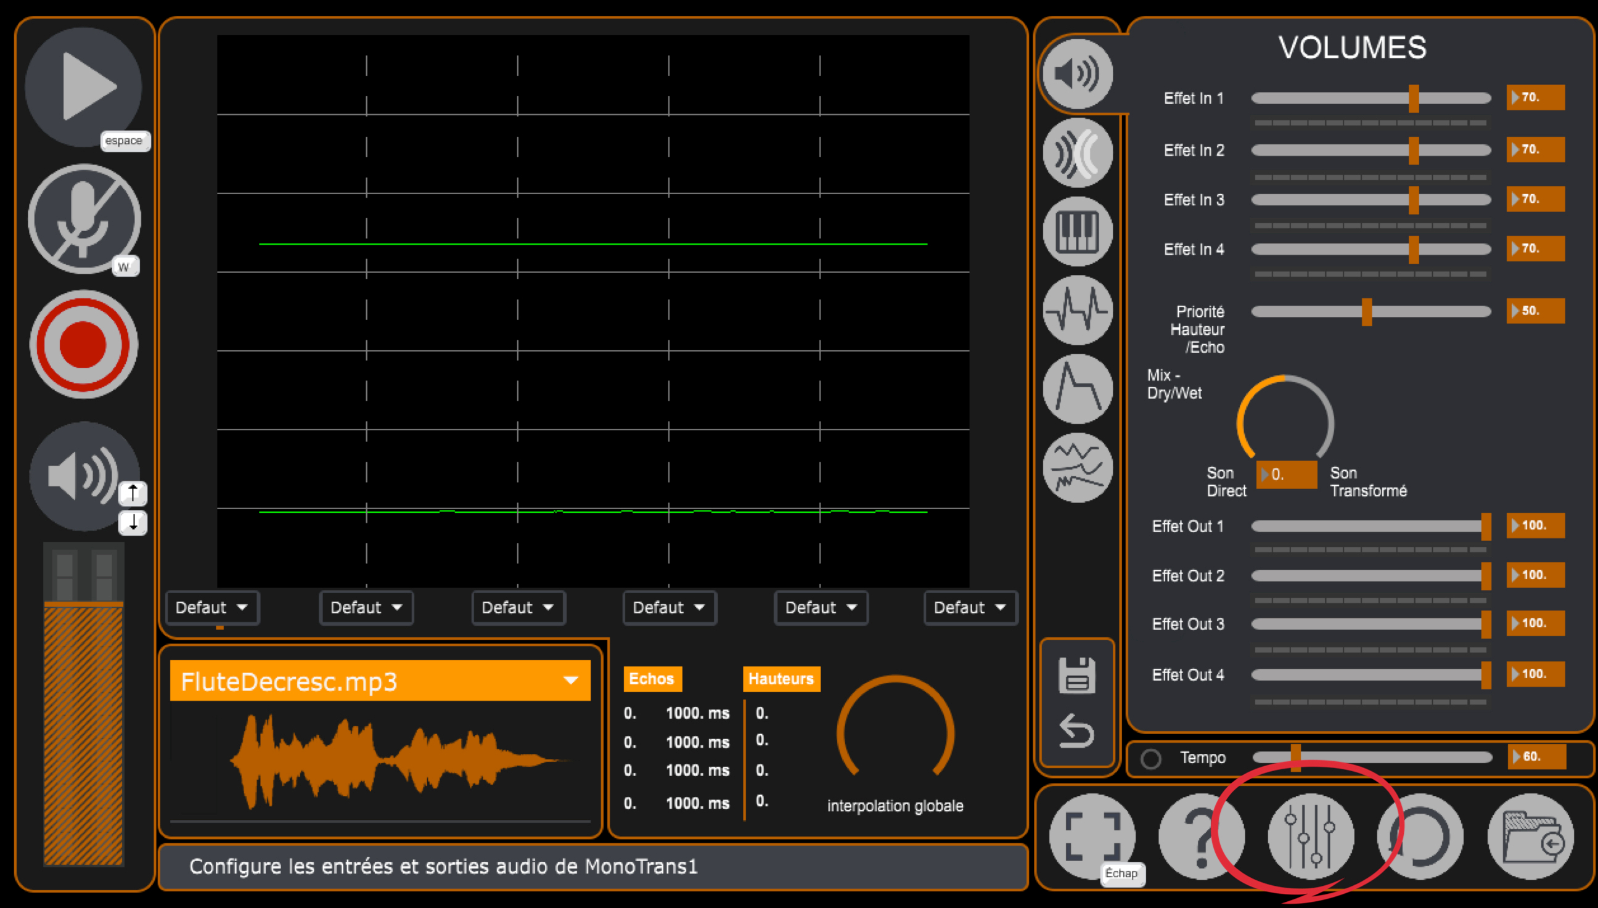The height and width of the screenshot is (908, 1598).
Task: Adjust the Tempo slider
Action: click(1372, 757)
